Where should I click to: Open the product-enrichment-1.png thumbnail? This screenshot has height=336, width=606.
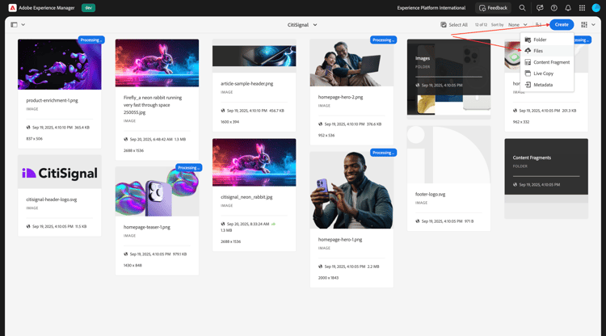60,64
